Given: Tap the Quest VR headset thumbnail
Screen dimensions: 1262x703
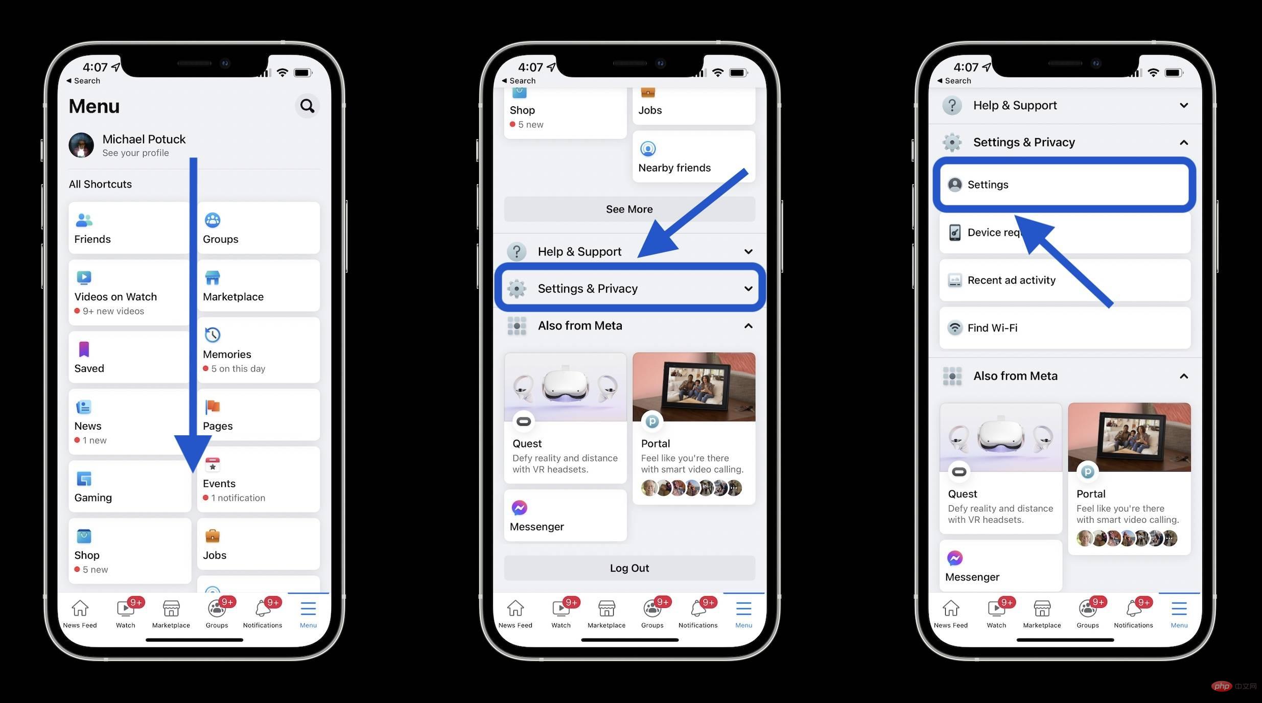Looking at the screenshot, I should [x=565, y=386].
